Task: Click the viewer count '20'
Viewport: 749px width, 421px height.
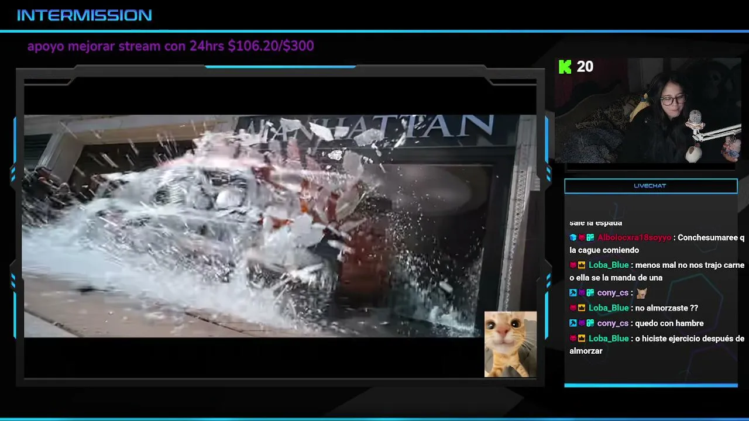Action: coord(585,67)
